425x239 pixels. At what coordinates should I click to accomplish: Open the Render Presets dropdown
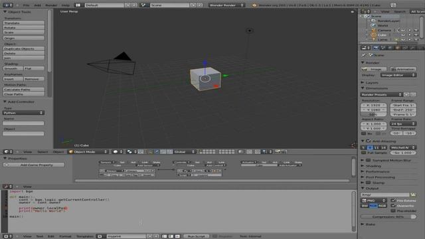click(381, 94)
